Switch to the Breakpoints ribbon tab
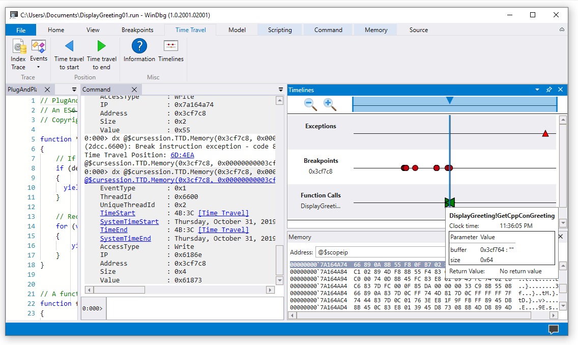Image resolution: width=578 pixels, height=345 pixels. 138,30
